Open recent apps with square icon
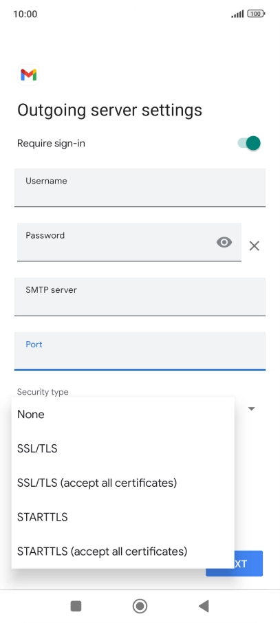280x623 pixels. (76, 606)
